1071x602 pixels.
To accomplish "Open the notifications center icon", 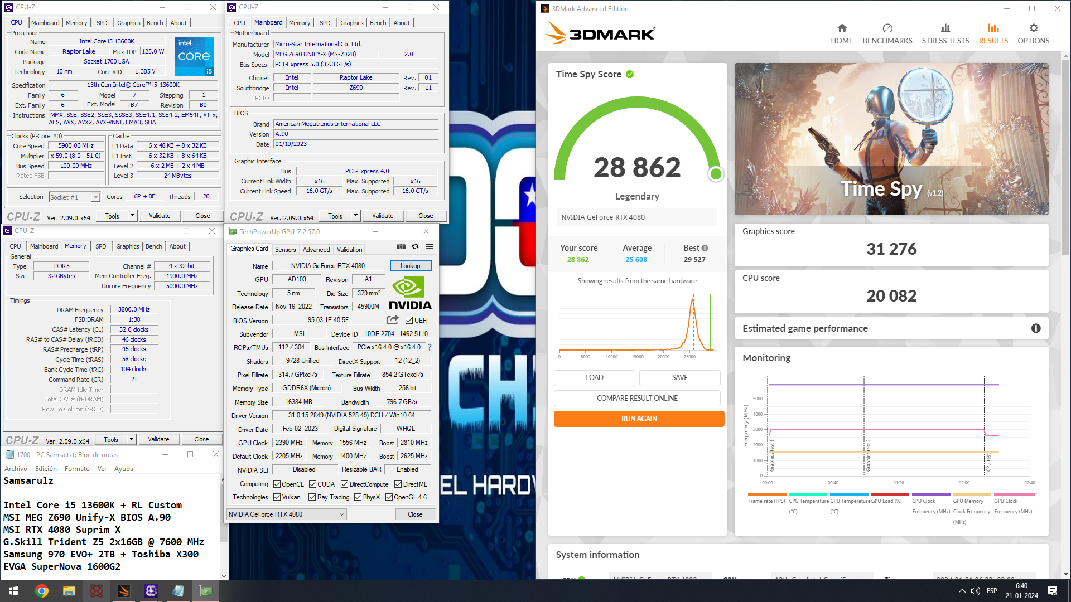I will (x=1053, y=591).
